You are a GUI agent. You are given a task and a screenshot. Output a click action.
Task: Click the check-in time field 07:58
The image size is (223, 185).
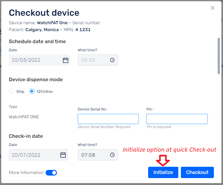[98, 155]
